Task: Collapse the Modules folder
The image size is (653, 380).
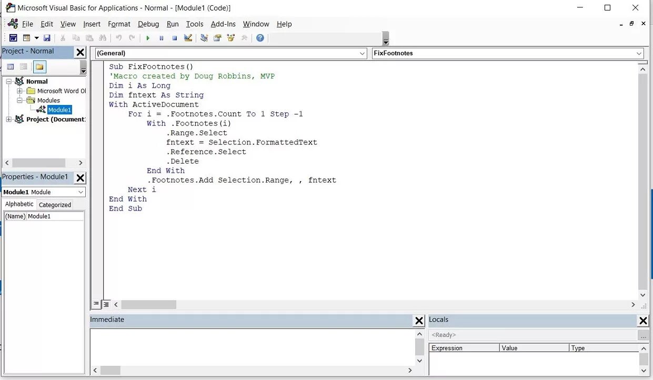Action: [19, 100]
